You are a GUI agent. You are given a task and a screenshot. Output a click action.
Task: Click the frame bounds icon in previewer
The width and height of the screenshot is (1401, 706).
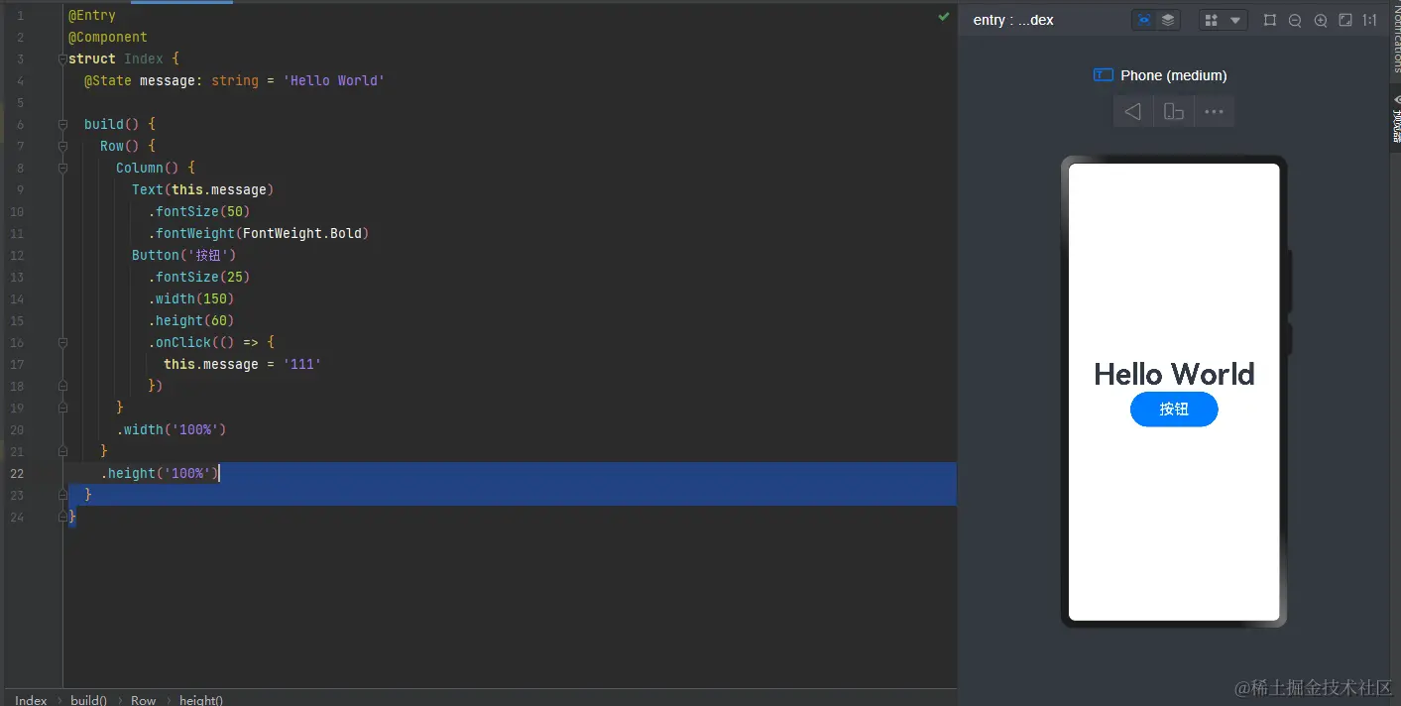pos(1270,20)
